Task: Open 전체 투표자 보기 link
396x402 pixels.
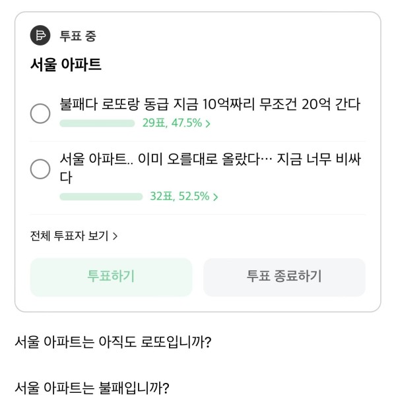Action: [74, 236]
